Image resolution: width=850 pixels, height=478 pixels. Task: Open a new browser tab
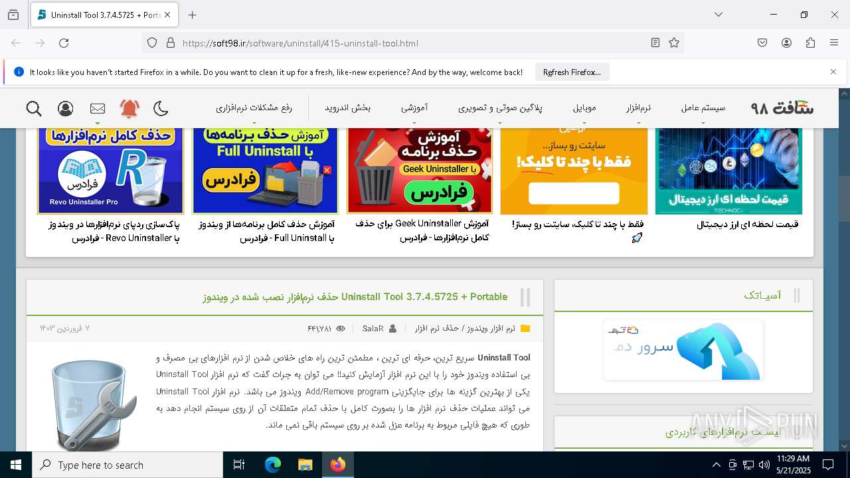coord(192,15)
